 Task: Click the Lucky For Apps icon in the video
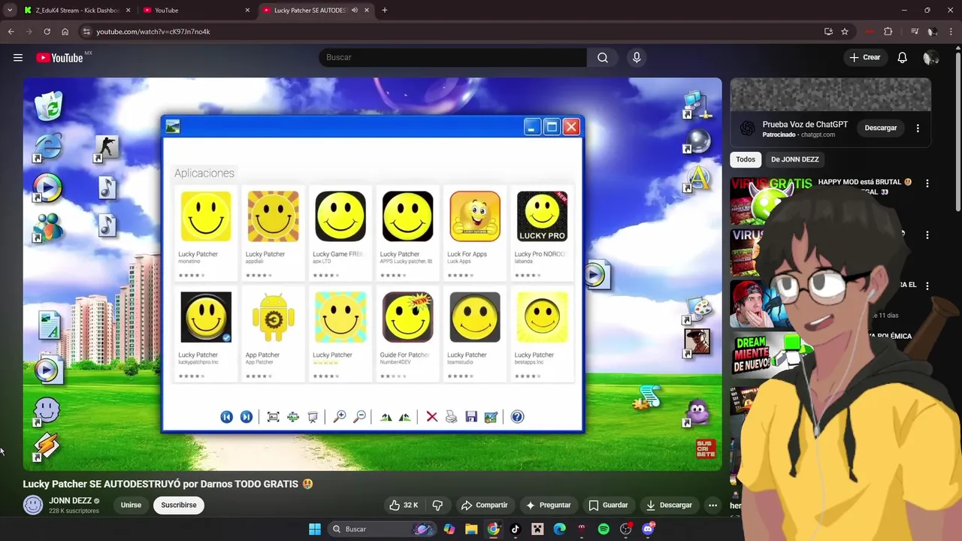[475, 216]
